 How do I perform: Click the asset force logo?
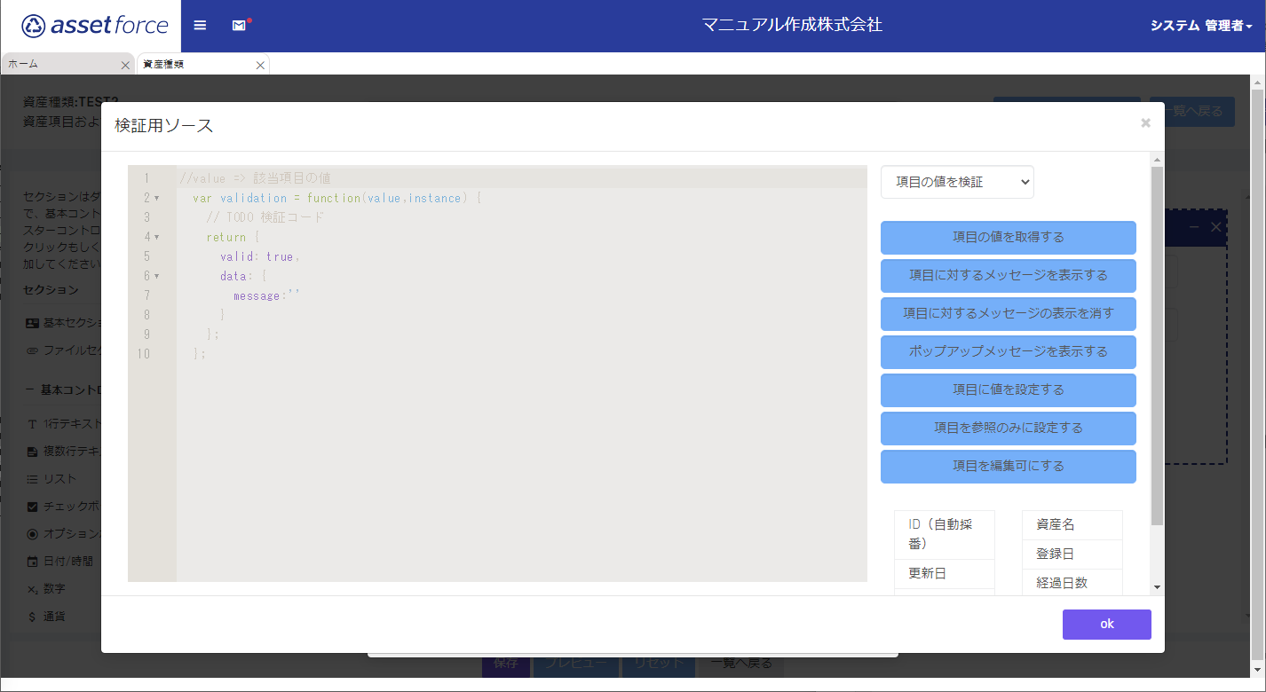coord(95,26)
